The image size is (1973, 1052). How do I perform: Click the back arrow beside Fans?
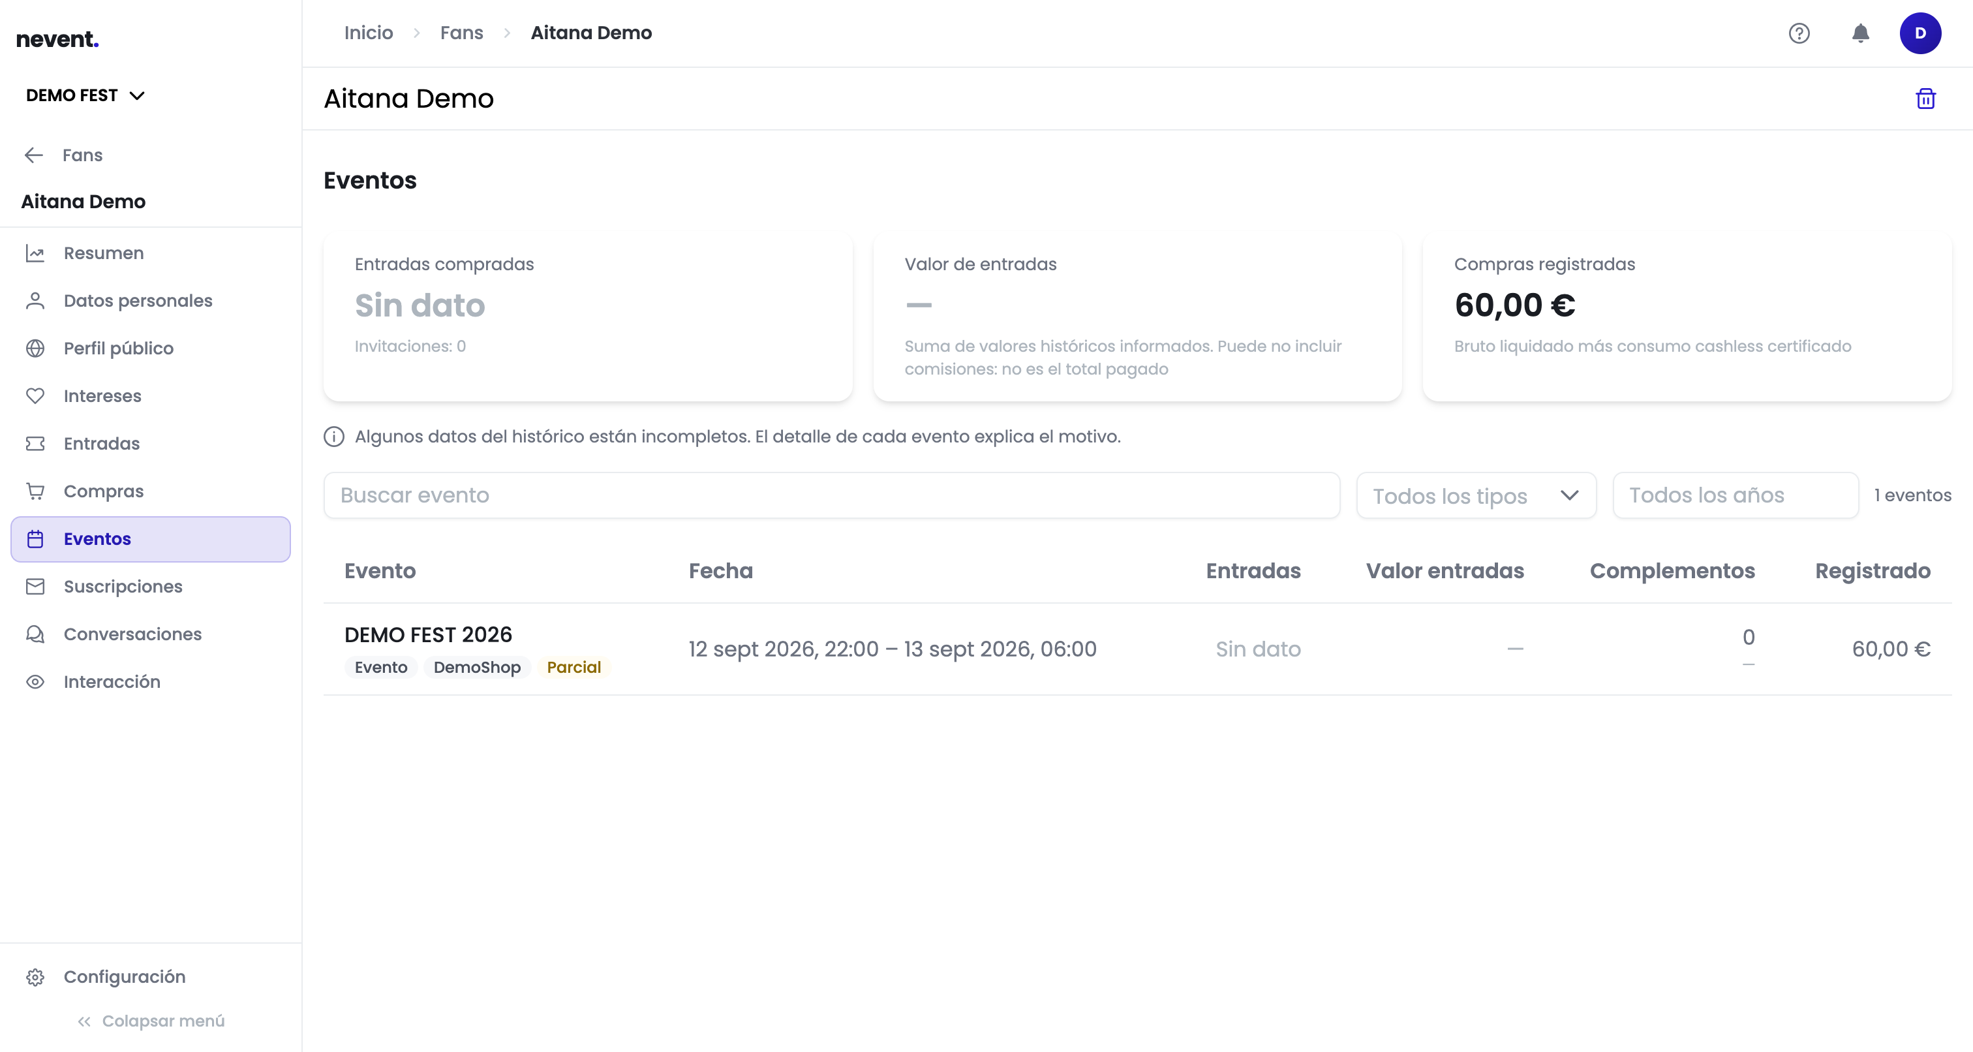(34, 155)
